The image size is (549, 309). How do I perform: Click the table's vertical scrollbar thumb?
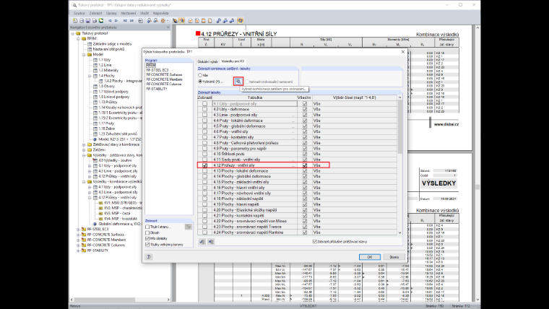(x=399, y=126)
